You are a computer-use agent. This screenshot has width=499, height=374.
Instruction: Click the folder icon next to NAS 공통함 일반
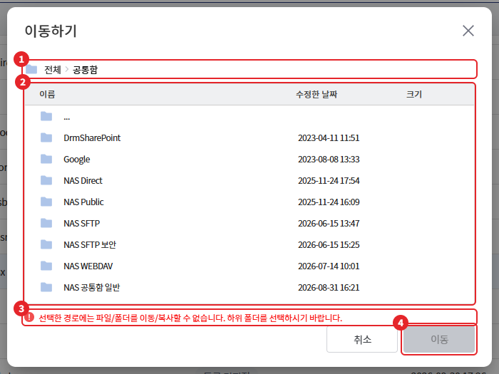(46, 287)
